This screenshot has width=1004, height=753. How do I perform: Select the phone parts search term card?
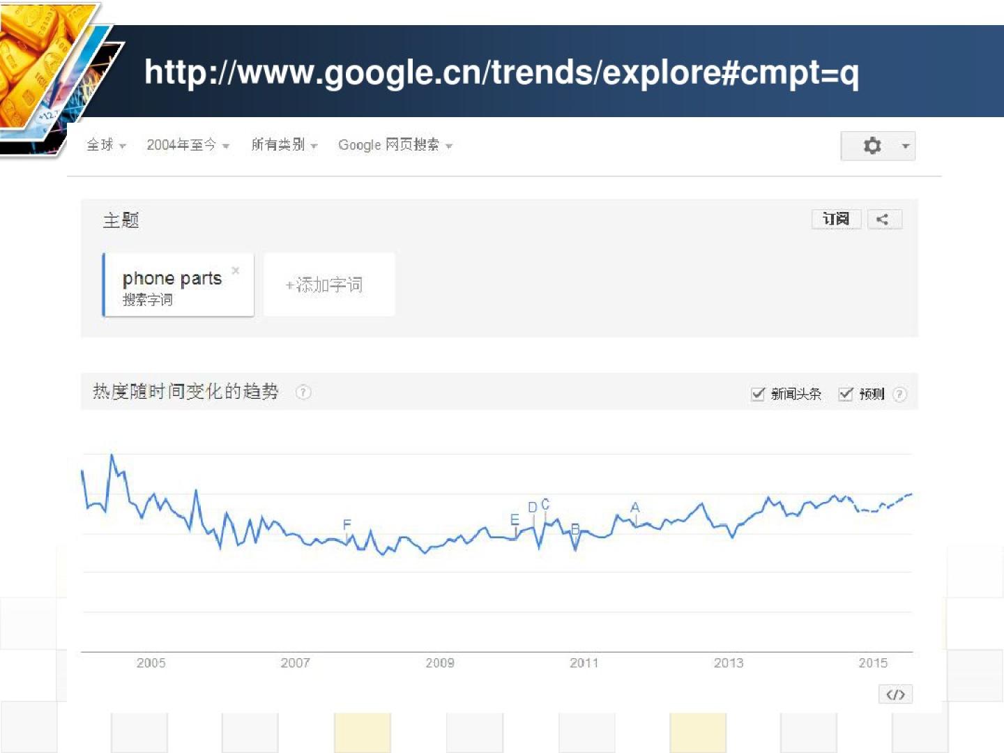172,285
